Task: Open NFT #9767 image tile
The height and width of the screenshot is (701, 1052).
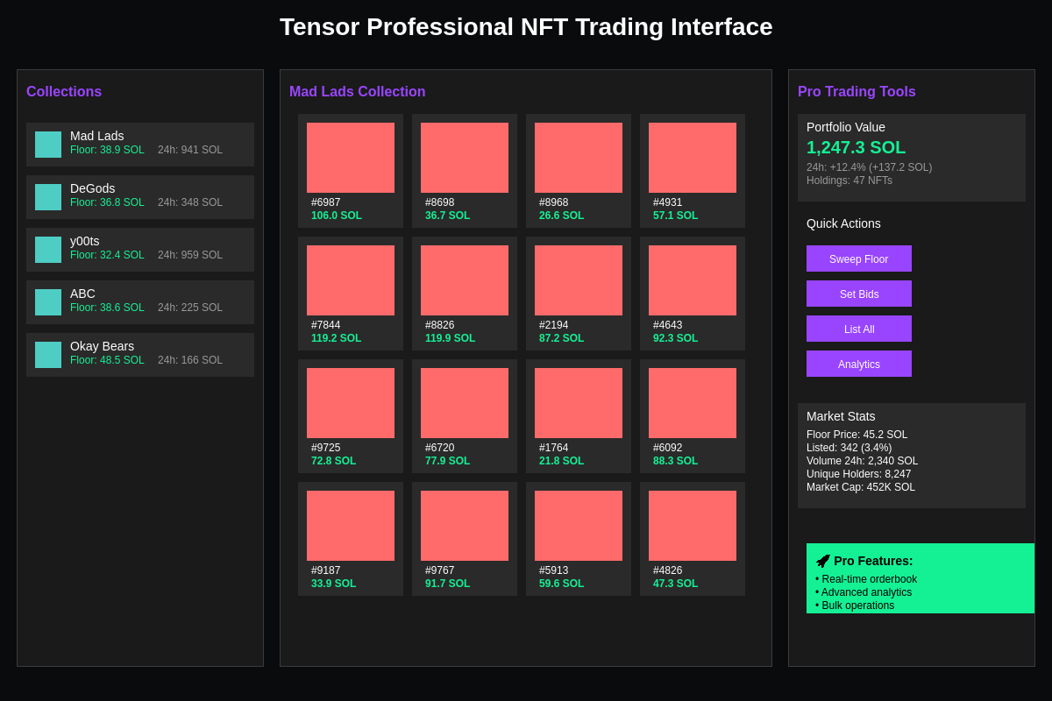Action: coord(465,526)
